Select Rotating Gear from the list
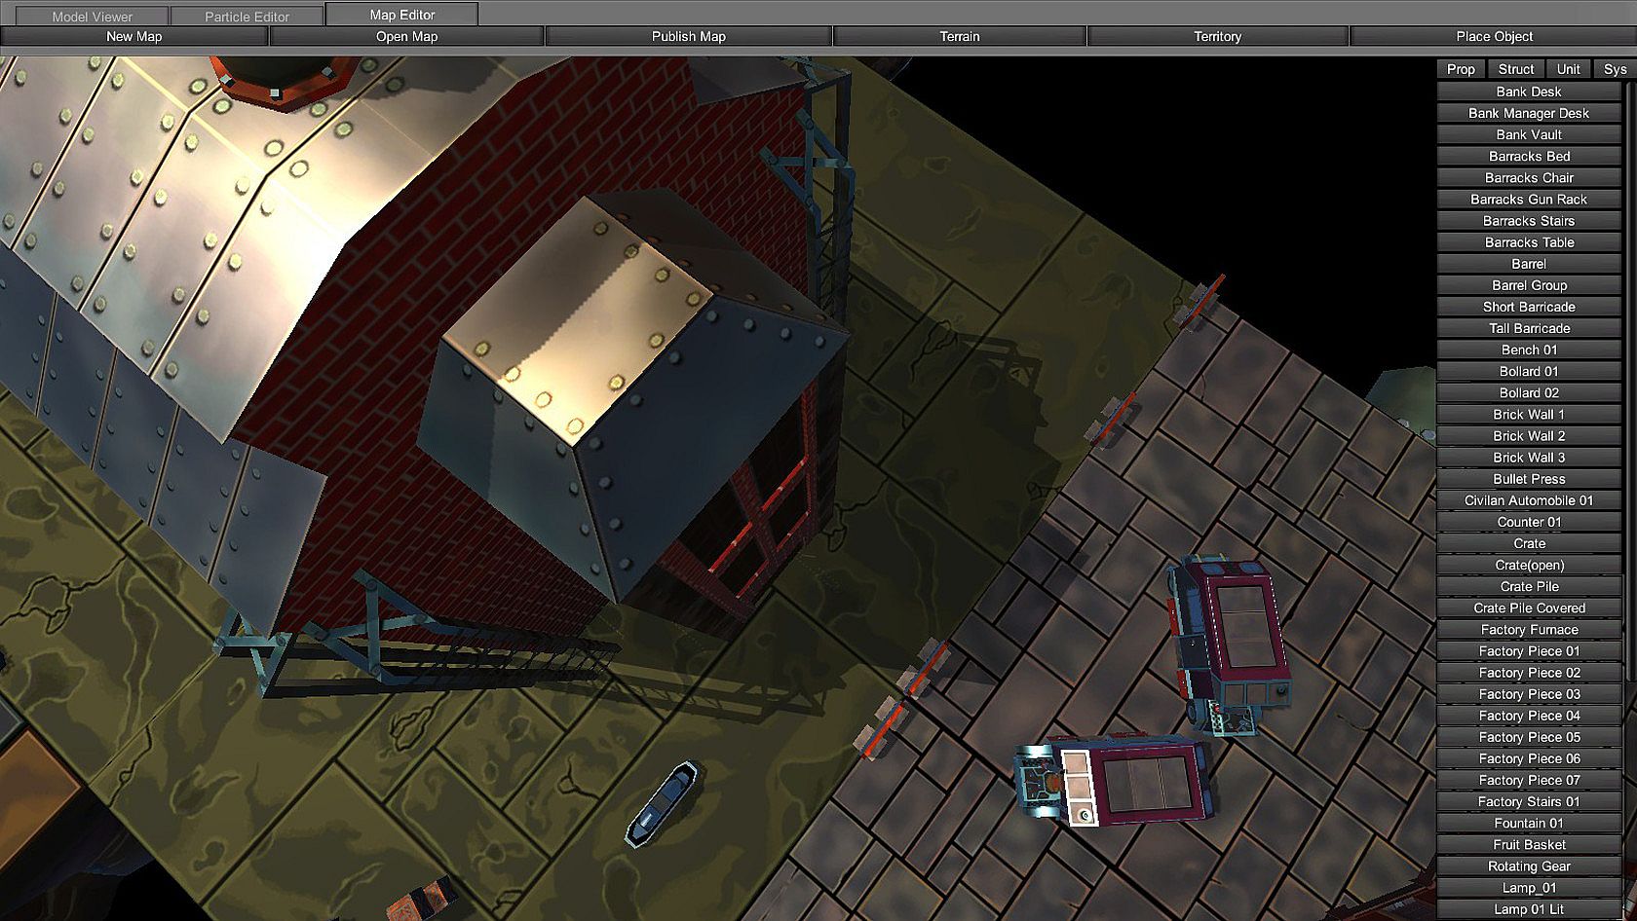 [1528, 866]
